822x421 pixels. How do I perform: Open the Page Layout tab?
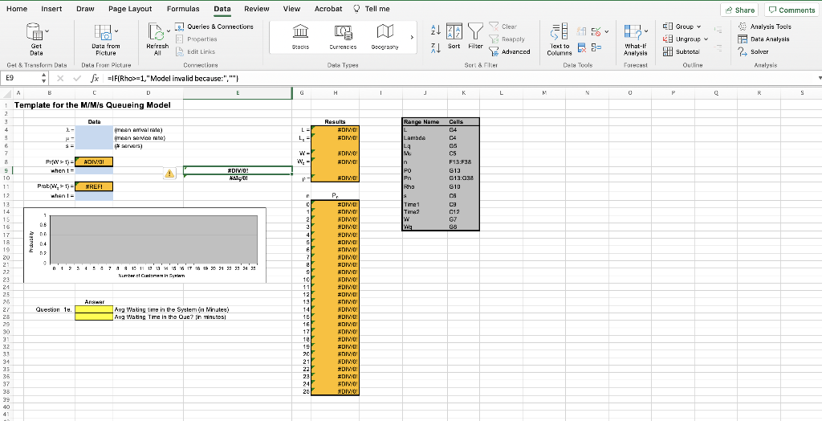130,8
